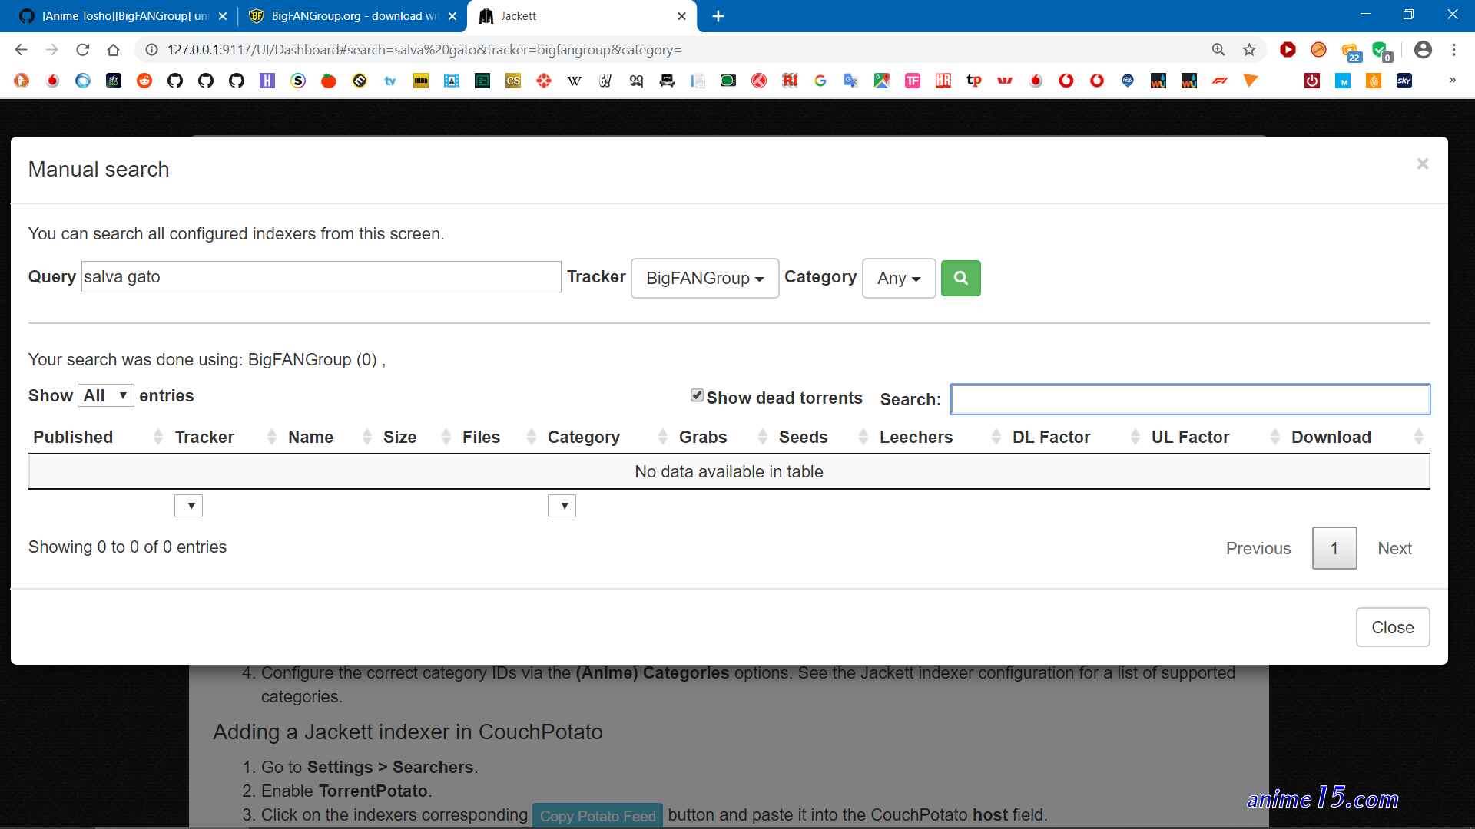Open the Category Any dropdown
Image resolution: width=1475 pixels, height=829 pixels.
899,278
